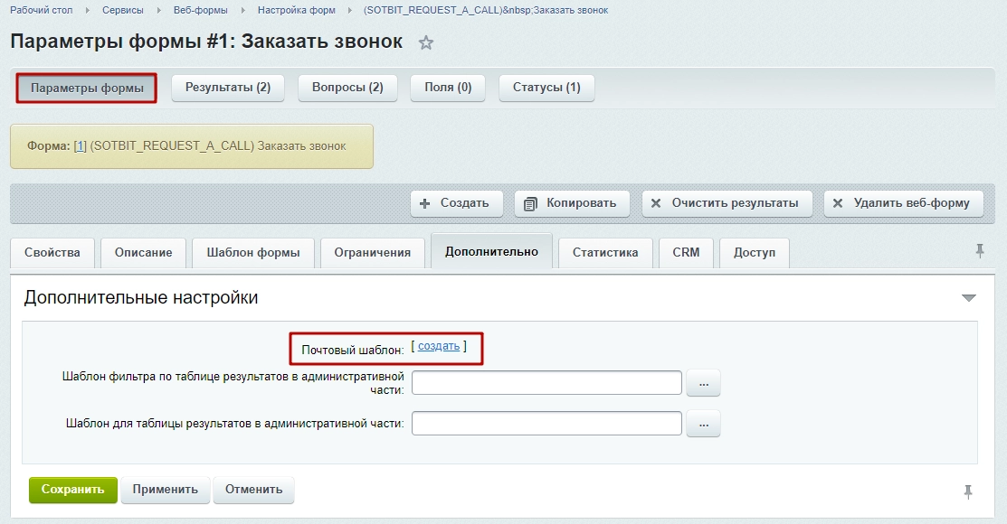Click the Копировать button
This screenshot has height=524, width=1007.
[x=572, y=203]
